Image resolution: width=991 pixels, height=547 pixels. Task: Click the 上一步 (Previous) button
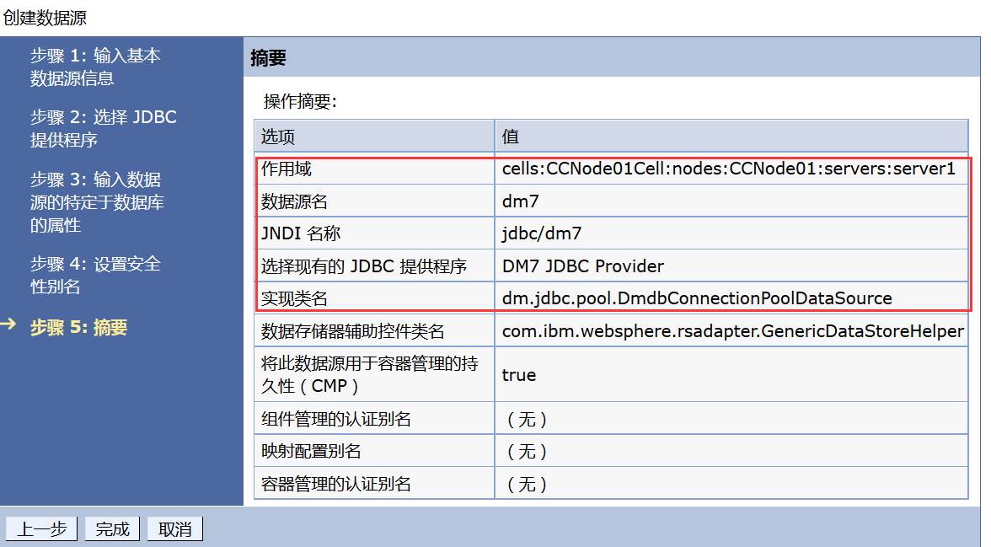pyautogui.click(x=41, y=528)
